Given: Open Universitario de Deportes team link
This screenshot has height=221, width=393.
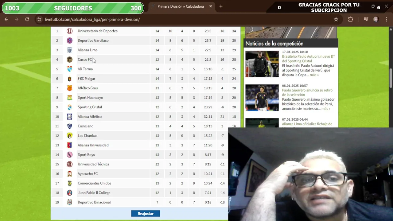Looking at the screenshot, I should click(98, 31).
